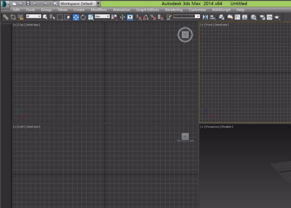Click the Render Production teapot icon
This screenshot has height=208, width=291.
click(277, 17)
